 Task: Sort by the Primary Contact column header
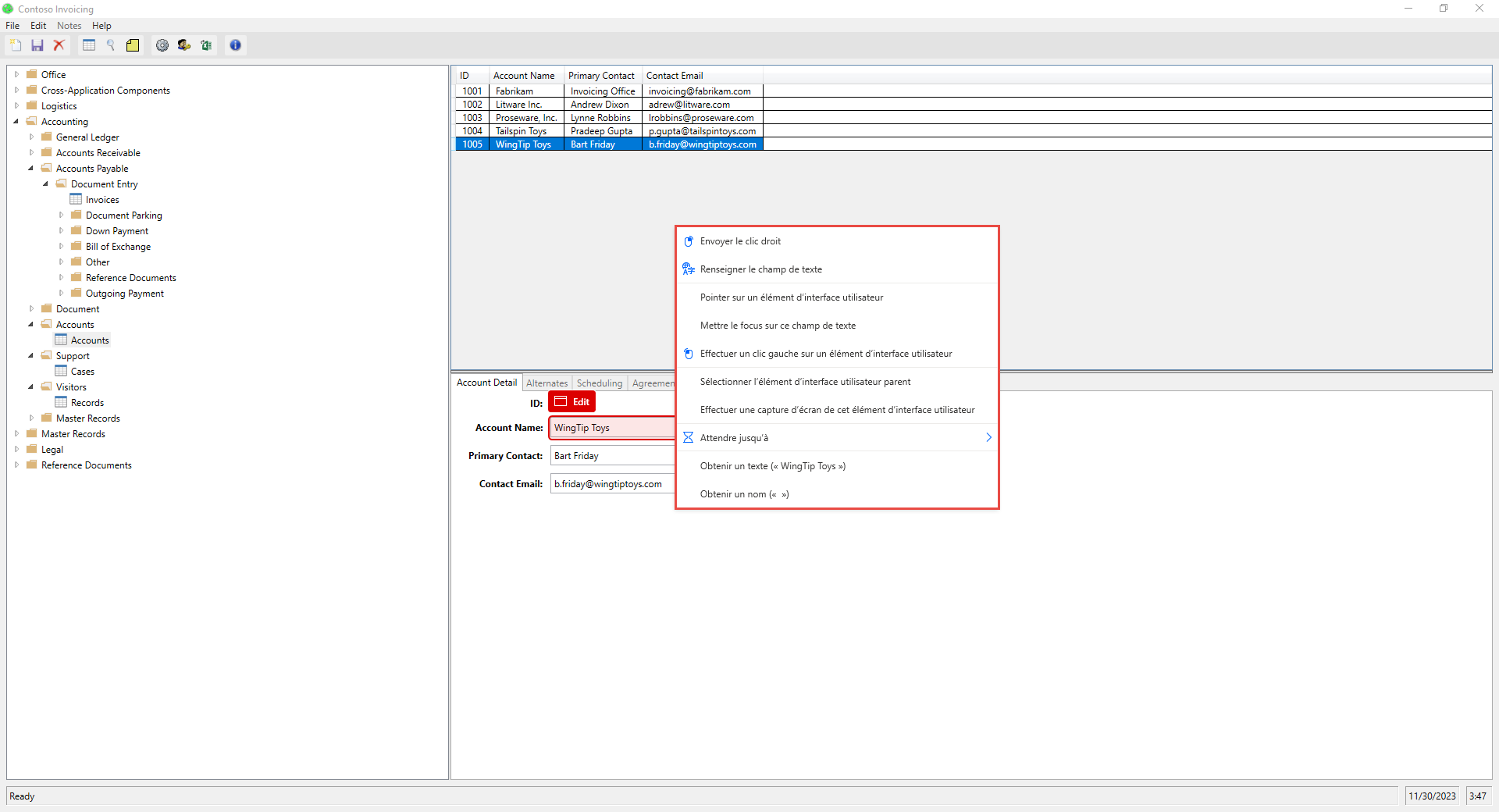tap(601, 76)
